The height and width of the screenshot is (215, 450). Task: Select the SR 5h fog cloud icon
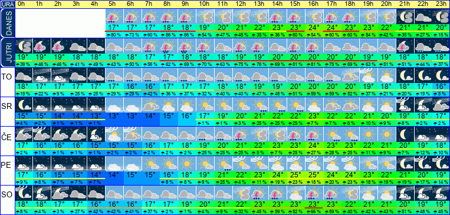(x=114, y=105)
